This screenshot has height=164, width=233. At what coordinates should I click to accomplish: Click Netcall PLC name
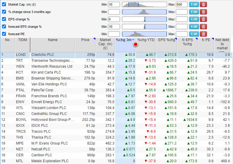[41, 149]
